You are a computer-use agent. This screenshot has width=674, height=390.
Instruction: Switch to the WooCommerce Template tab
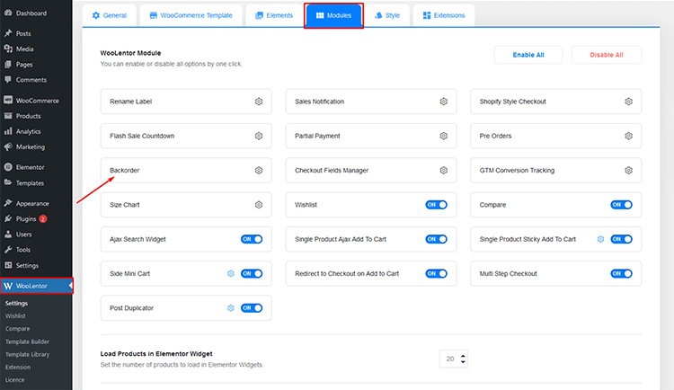pos(191,15)
